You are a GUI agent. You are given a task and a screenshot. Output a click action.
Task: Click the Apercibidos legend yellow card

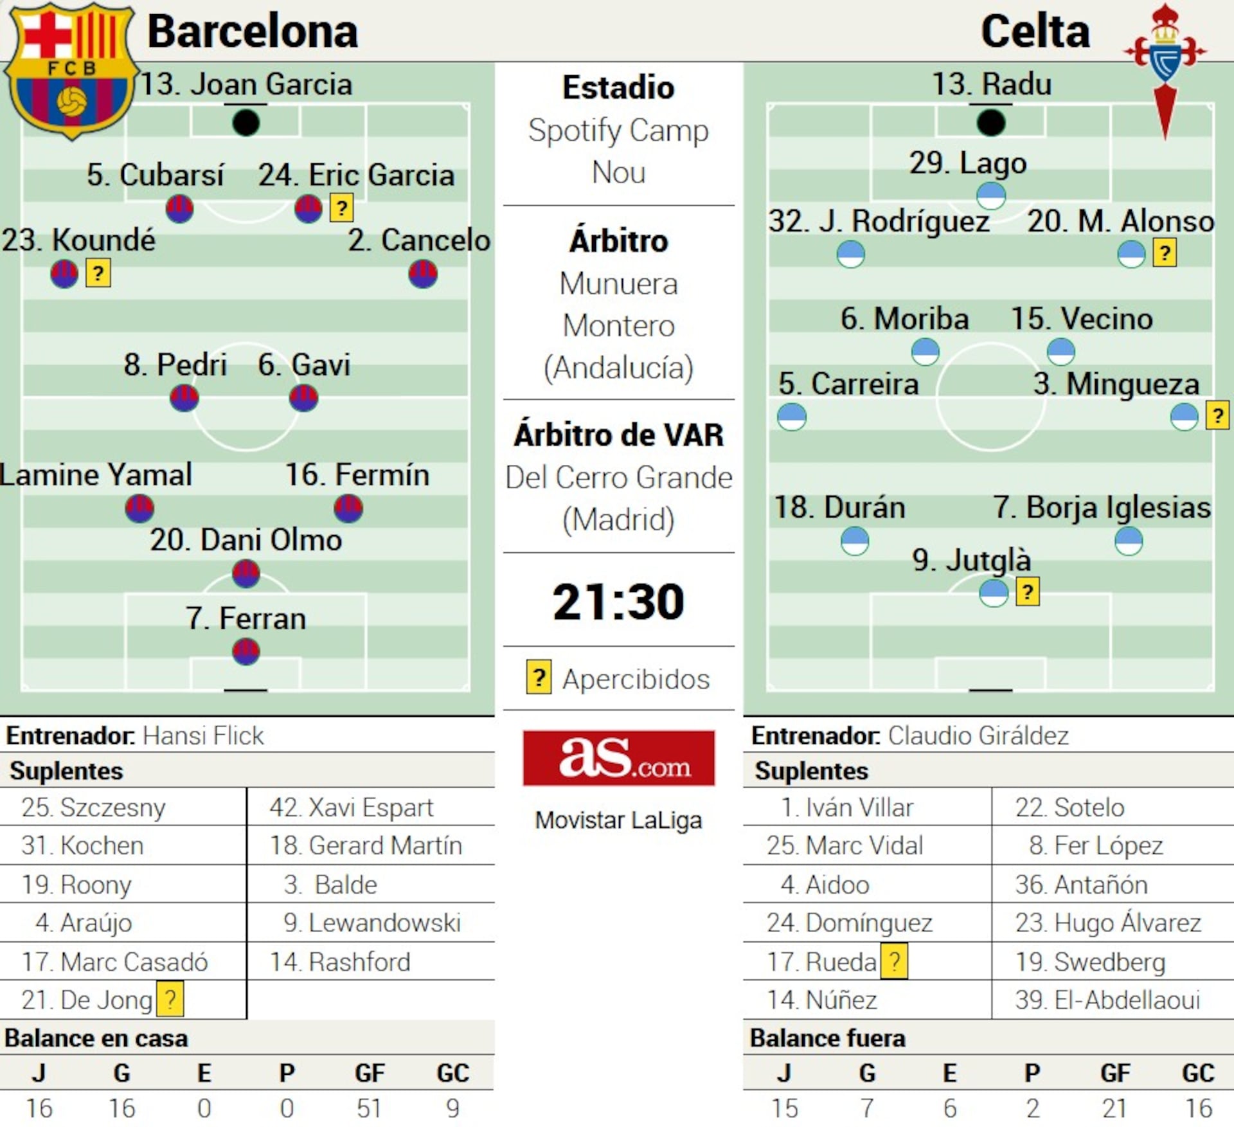click(539, 678)
